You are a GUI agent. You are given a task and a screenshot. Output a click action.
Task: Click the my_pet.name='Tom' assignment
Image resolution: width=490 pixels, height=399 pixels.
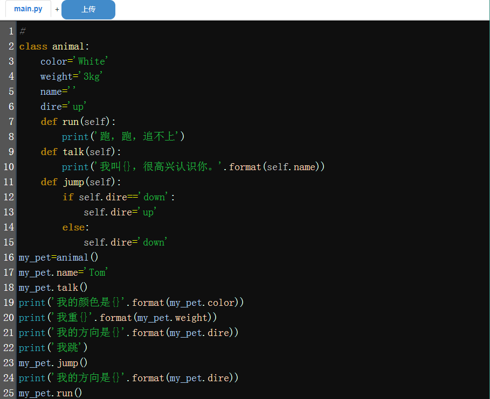coord(63,272)
